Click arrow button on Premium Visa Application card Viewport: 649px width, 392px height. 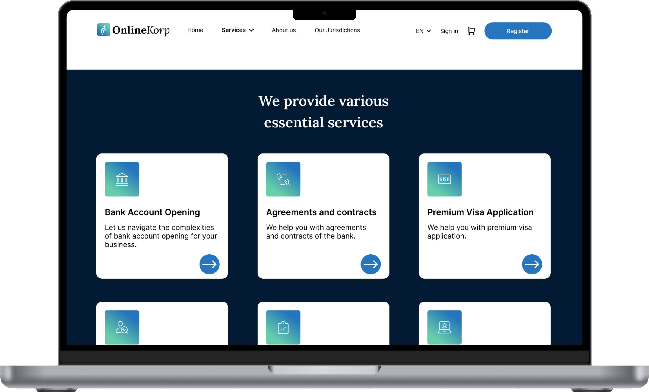coord(532,264)
